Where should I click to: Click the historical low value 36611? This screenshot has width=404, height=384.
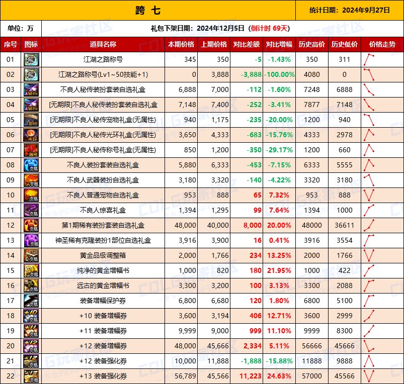click(x=345, y=225)
